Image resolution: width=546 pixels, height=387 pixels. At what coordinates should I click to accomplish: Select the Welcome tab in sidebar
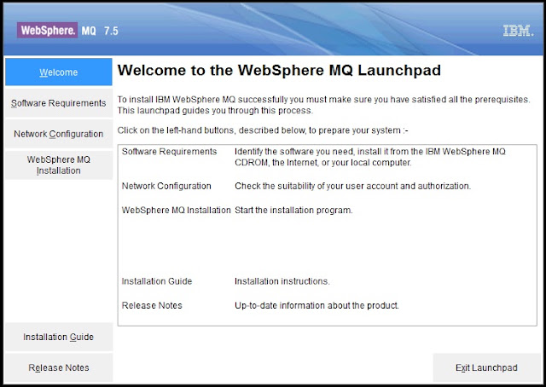coord(59,72)
